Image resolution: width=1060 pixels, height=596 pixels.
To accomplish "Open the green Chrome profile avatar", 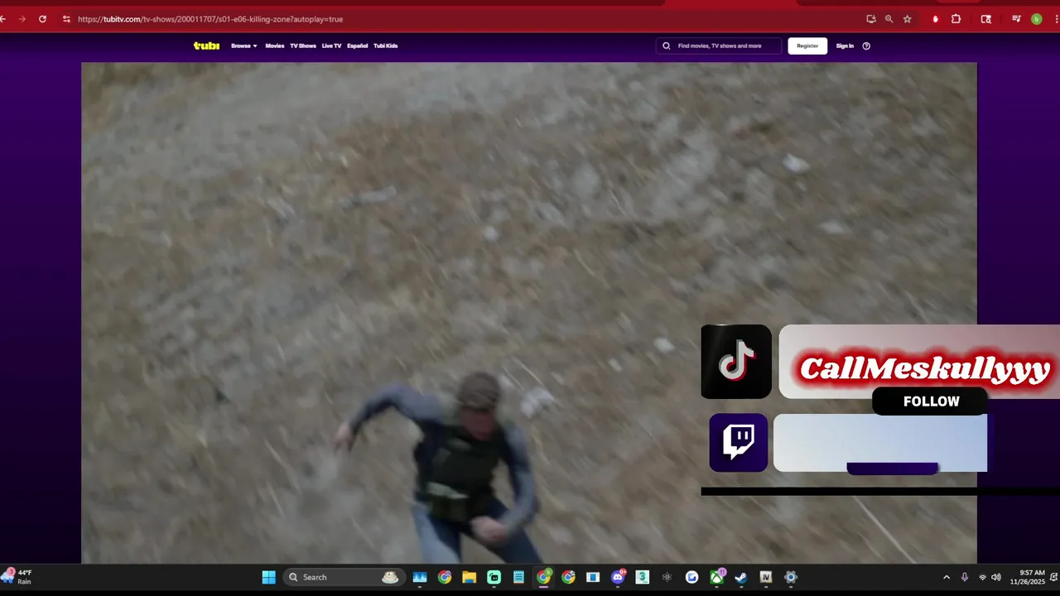I will pos(1036,18).
